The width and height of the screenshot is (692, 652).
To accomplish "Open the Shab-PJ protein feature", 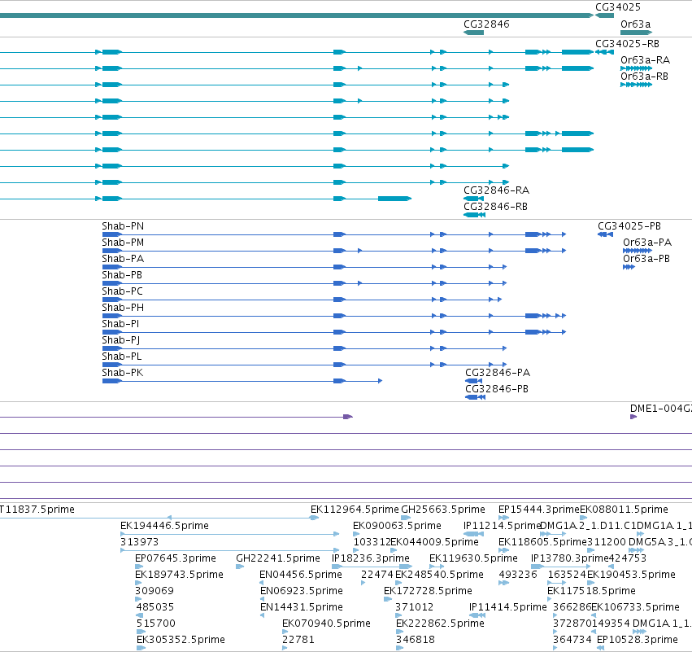I will tap(304, 348).
